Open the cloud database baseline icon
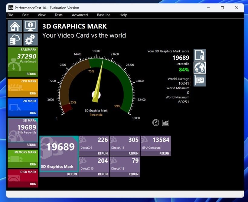The height and width of the screenshot is (202, 248). [x=15, y=39]
